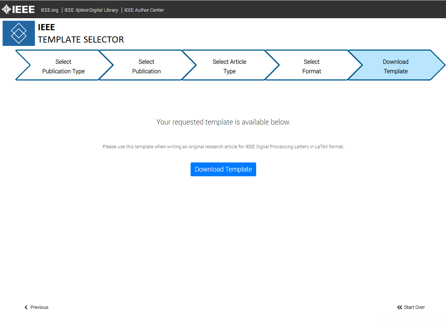Viewport: 446px width, 330px height.
Task: Click the IEEE logo in header
Action: tap(18, 9)
